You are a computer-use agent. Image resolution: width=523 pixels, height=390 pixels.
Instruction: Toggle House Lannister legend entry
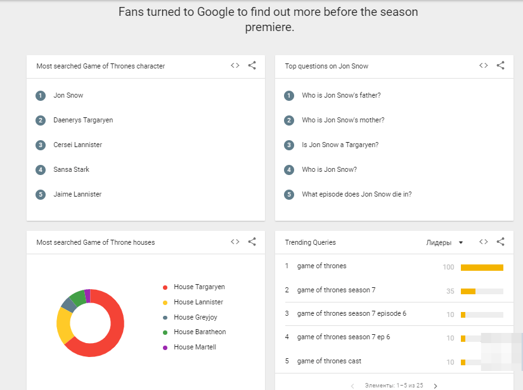click(198, 302)
